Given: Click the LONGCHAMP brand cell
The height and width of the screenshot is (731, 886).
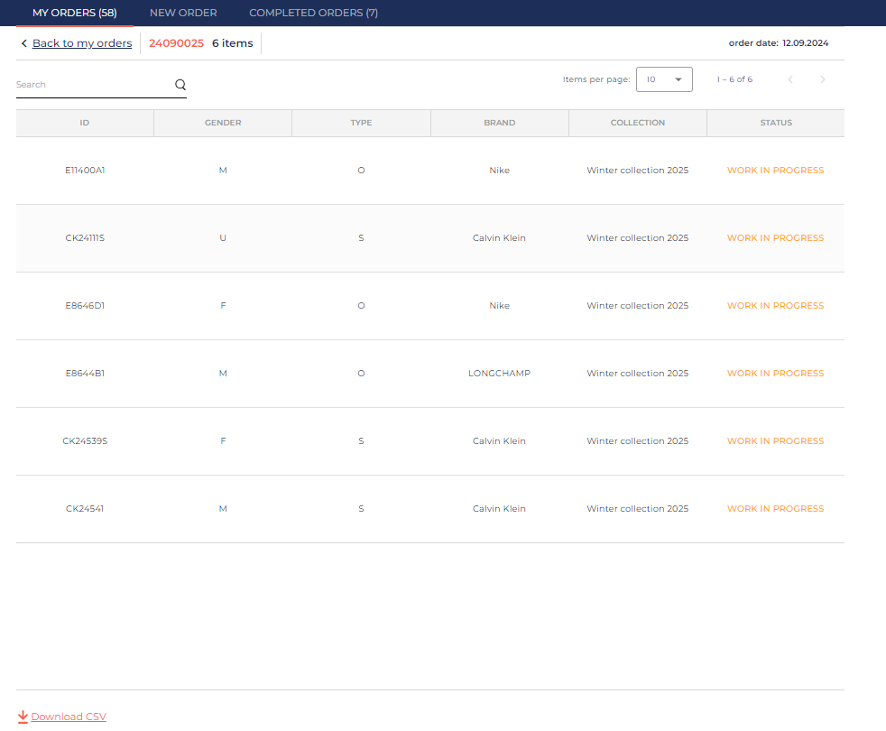Looking at the screenshot, I should (x=499, y=374).
